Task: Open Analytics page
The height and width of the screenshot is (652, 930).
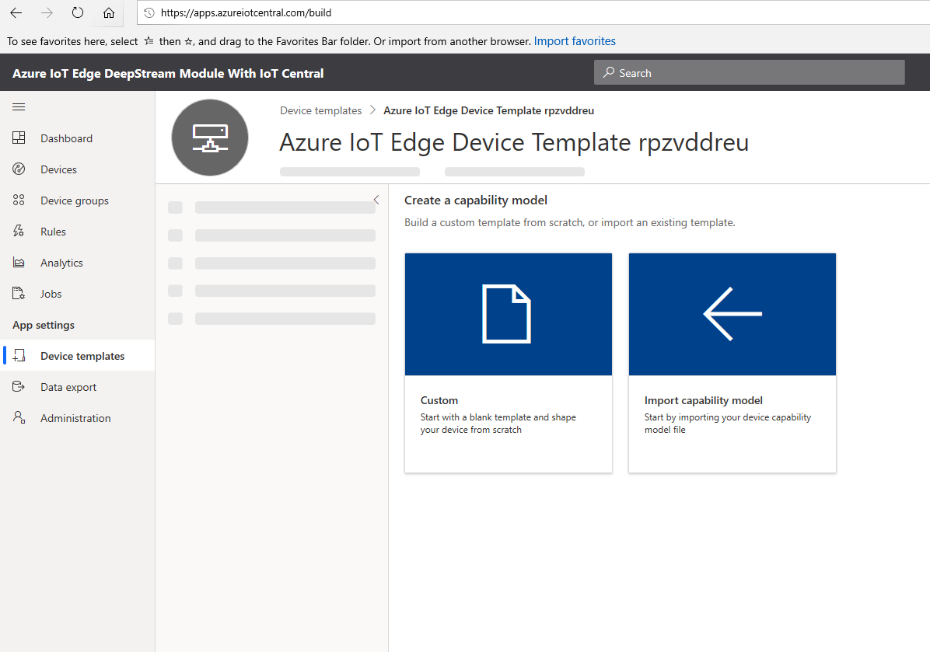Action: 61,263
